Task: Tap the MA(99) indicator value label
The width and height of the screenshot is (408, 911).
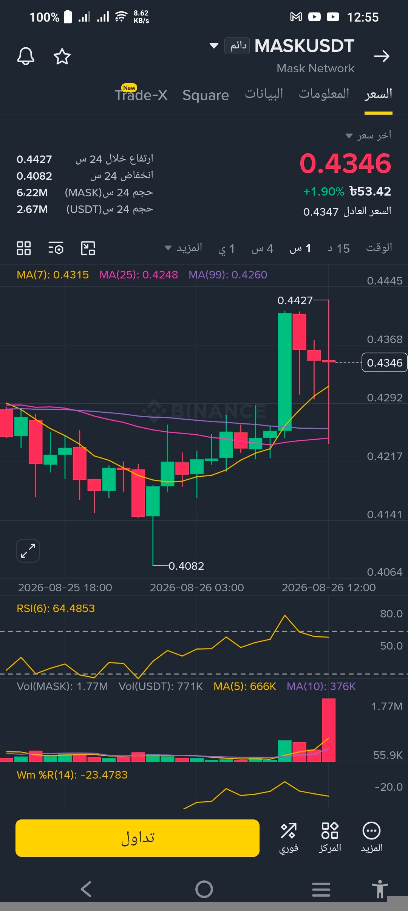Action: point(228,275)
